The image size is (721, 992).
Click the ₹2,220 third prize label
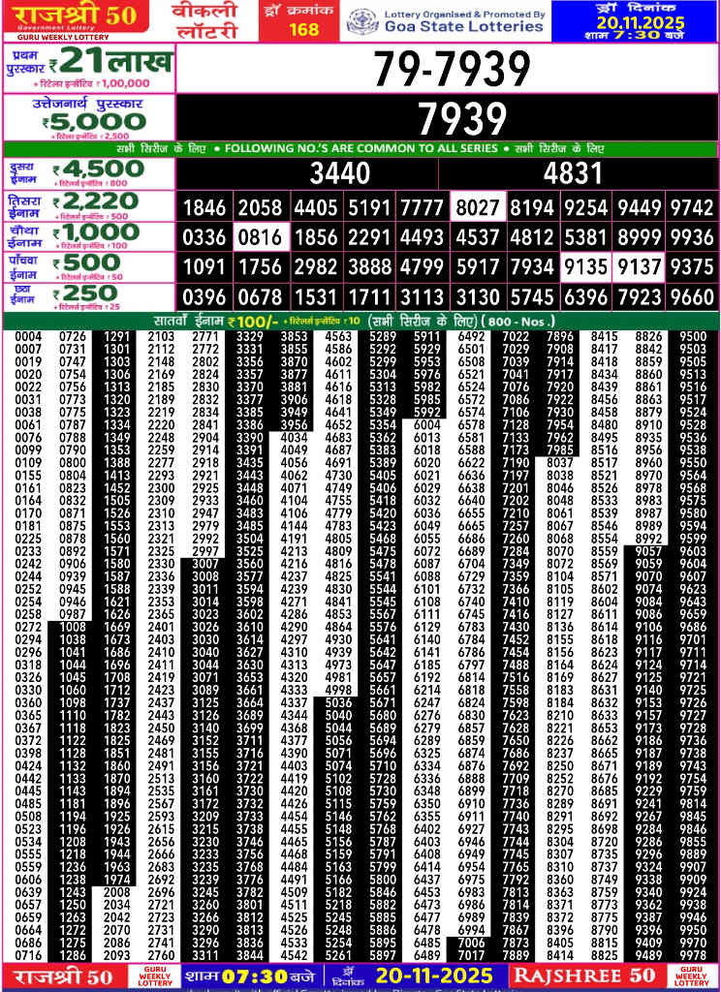click(x=96, y=201)
